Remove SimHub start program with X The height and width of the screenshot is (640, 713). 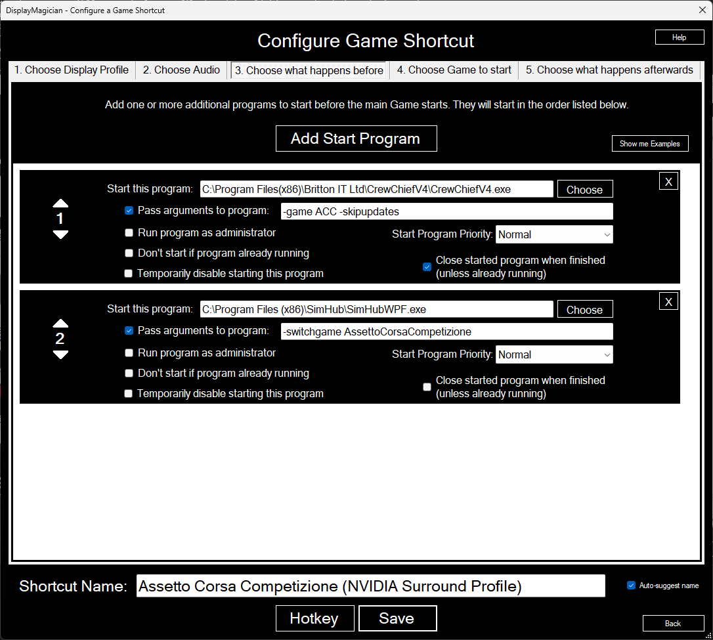pos(668,301)
